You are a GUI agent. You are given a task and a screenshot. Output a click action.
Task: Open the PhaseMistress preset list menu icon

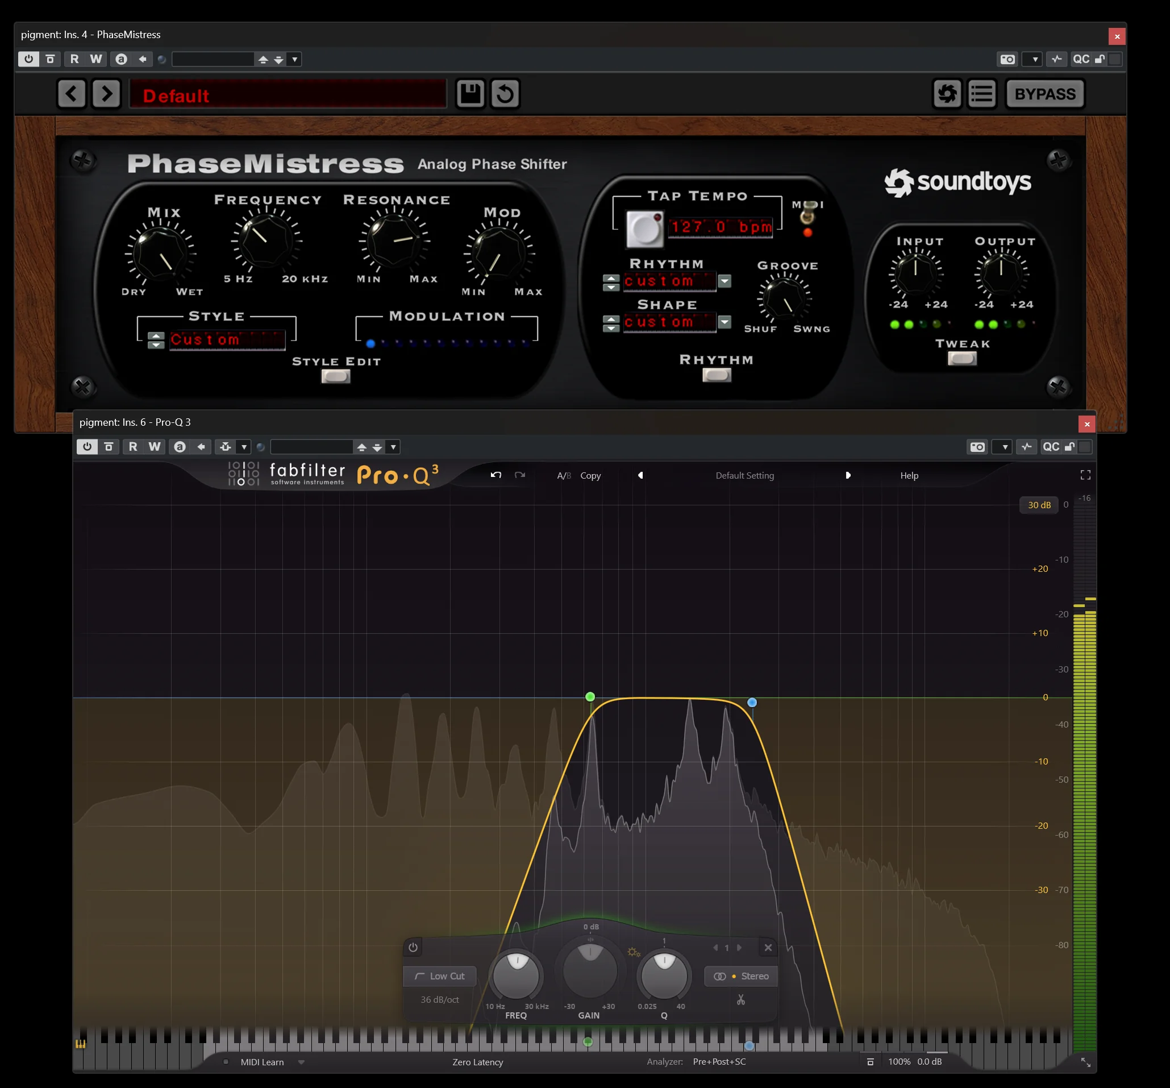[982, 94]
